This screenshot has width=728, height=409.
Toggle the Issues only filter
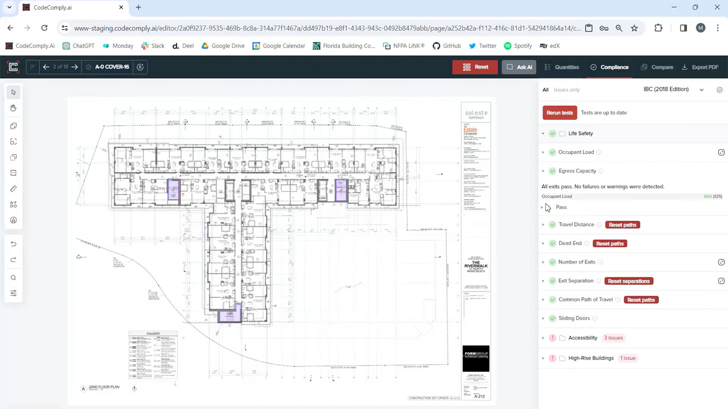pos(566,90)
